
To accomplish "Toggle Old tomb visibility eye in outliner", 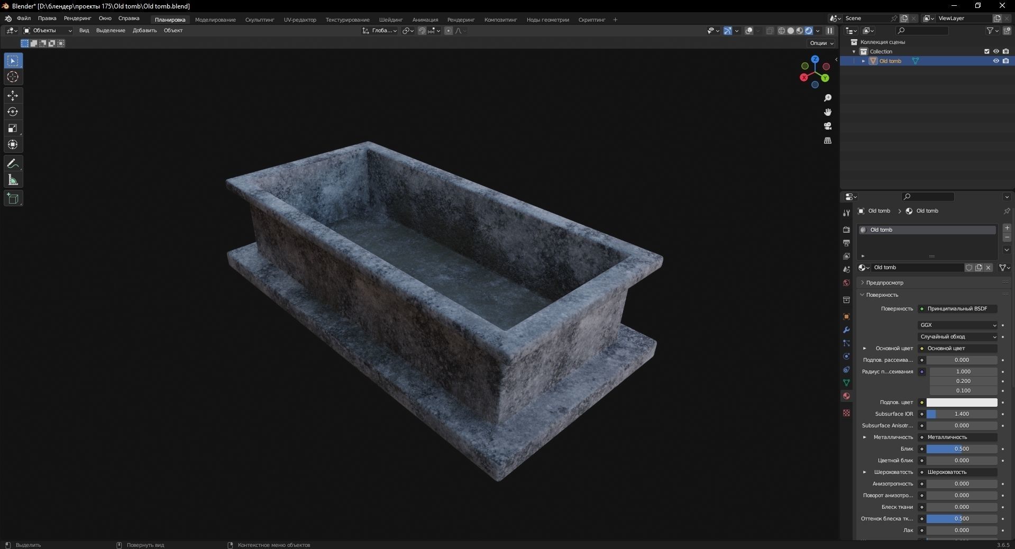I will click(996, 61).
